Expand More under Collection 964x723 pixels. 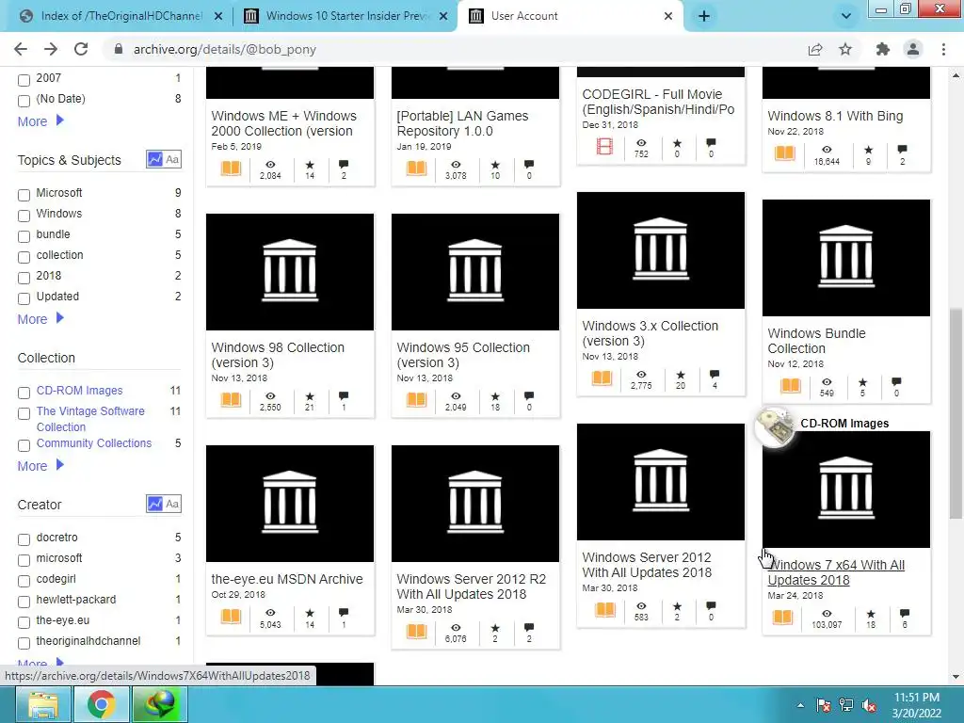point(40,466)
